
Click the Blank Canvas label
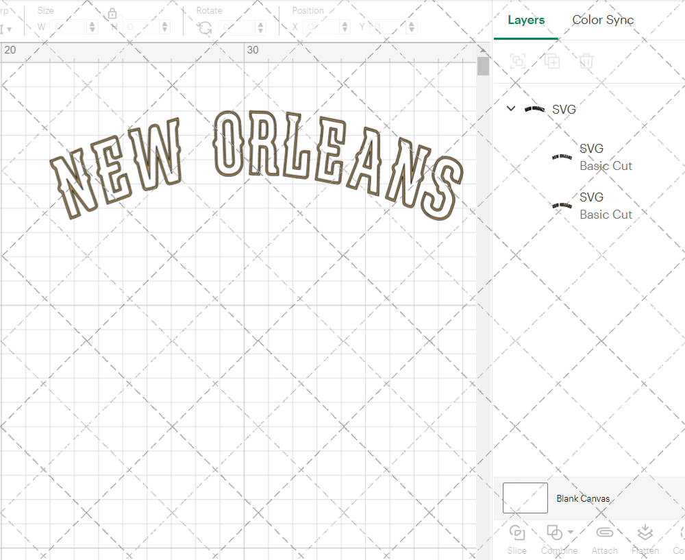(x=583, y=498)
